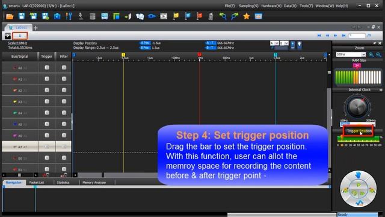Open the Hardware(H) menu
385x217 pixels.
271,5
